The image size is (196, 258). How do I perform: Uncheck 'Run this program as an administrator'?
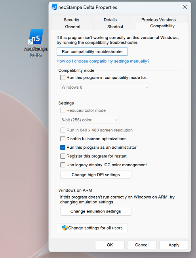coord(63,148)
